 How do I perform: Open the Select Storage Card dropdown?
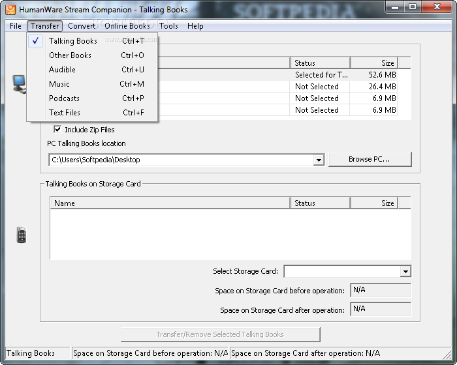coord(405,271)
